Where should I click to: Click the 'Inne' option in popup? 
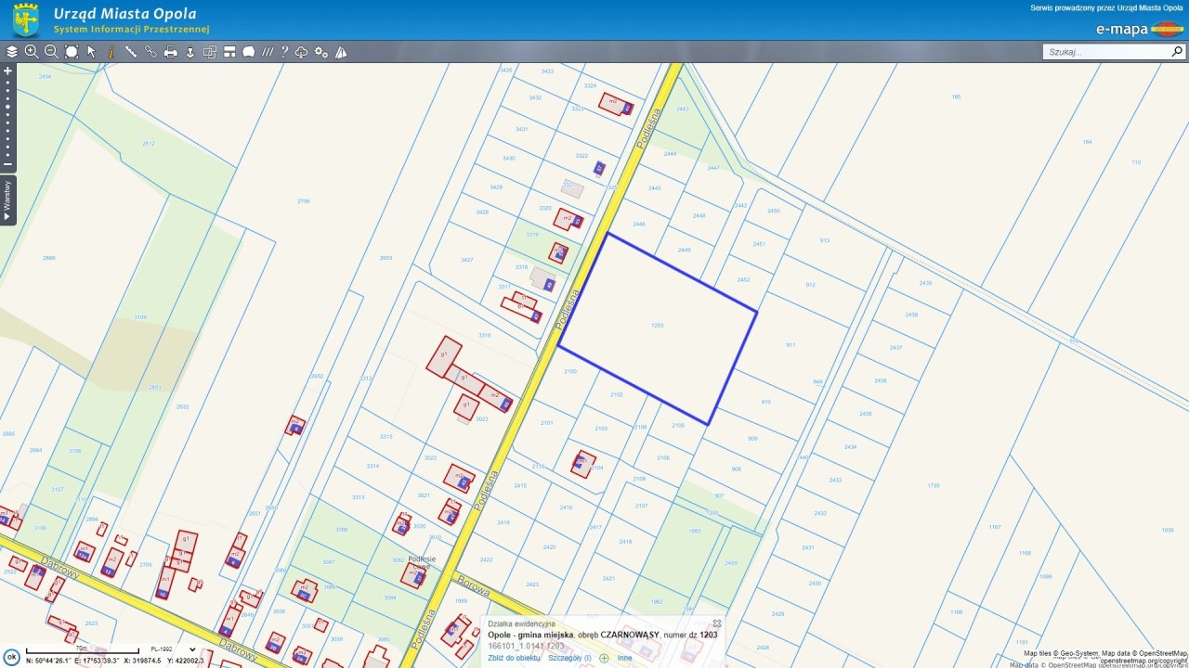pyautogui.click(x=624, y=658)
